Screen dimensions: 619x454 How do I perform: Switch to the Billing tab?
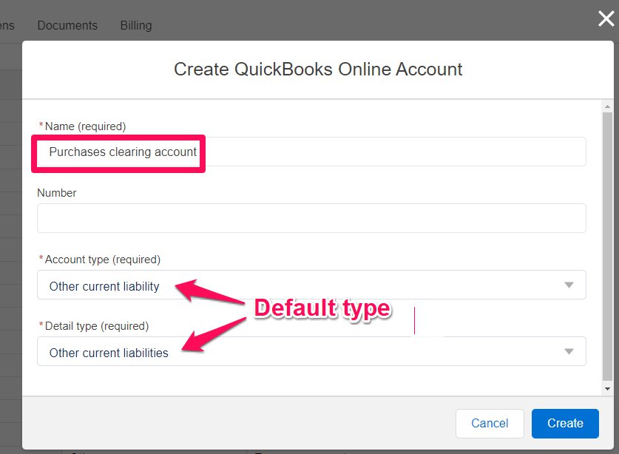(x=136, y=25)
